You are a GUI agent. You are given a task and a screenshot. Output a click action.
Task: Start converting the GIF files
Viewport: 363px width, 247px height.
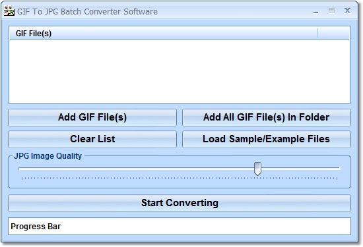[x=180, y=203]
